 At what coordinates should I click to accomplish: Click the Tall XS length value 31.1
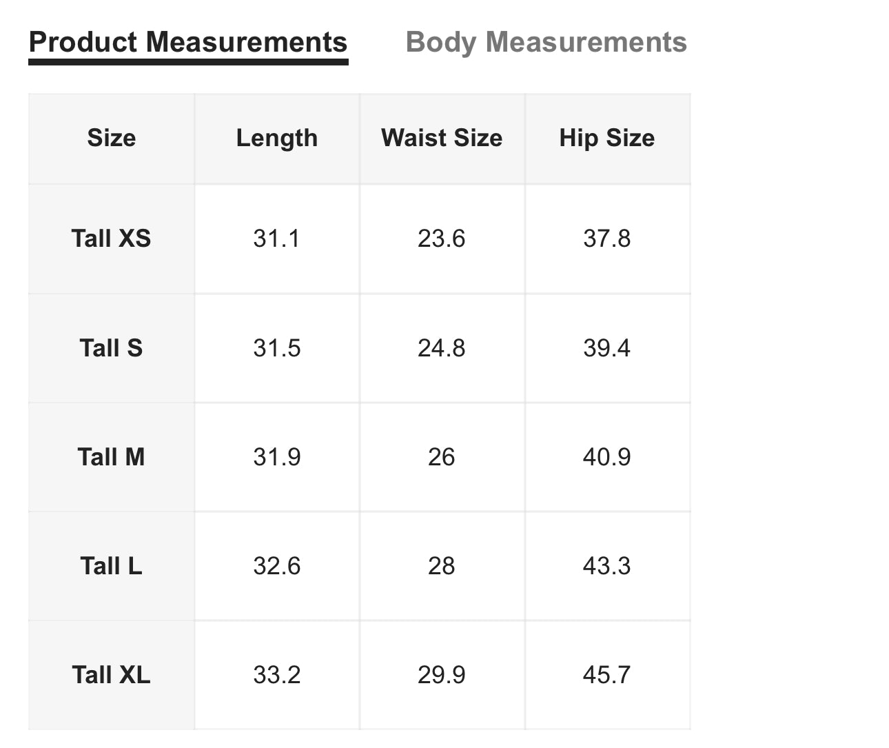[277, 239]
